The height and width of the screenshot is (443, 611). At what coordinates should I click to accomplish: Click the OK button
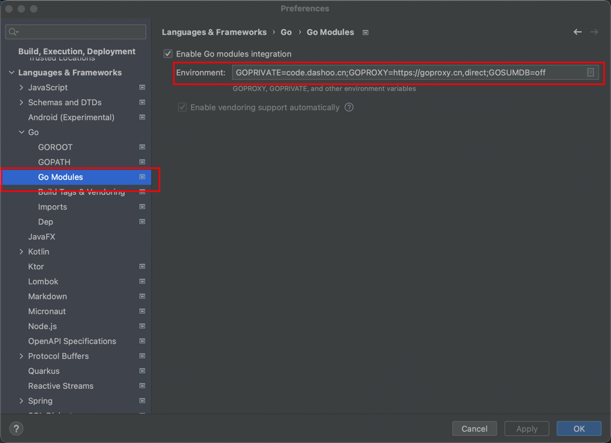[579, 429]
